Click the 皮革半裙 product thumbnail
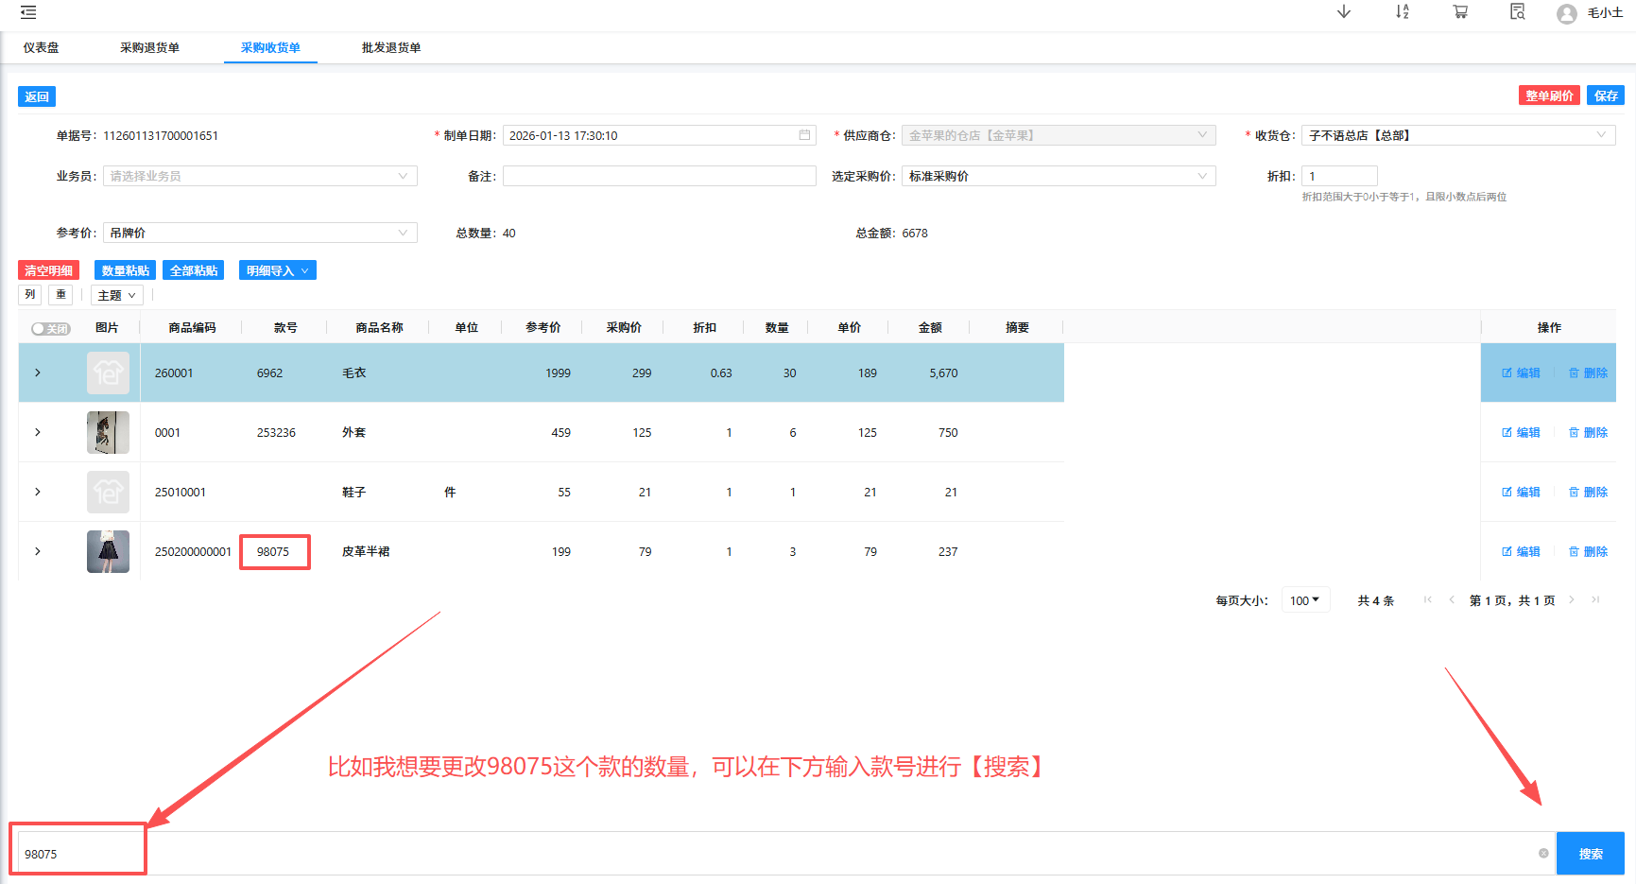The image size is (1636, 884). 108,551
